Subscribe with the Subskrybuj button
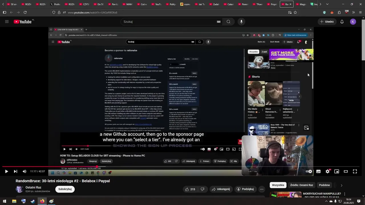This screenshot has width=365, height=205. [65, 189]
